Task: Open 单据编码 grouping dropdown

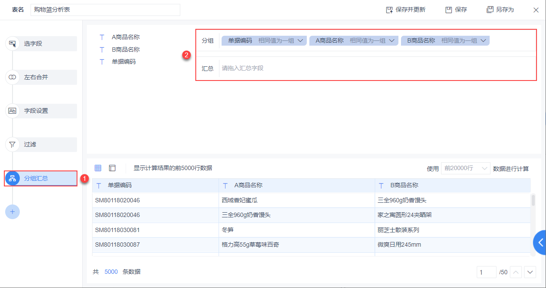Action: (300, 40)
